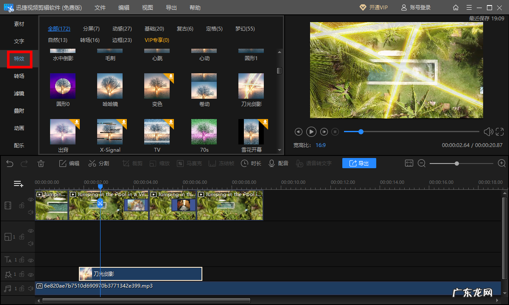This screenshot has height=305, width=509.
Task: Toggle the eye icon on the main video track
Action: click(x=31, y=199)
